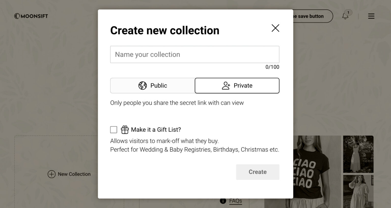The width and height of the screenshot is (391, 208).
Task: Click the Name your collection field
Action: tap(194, 54)
